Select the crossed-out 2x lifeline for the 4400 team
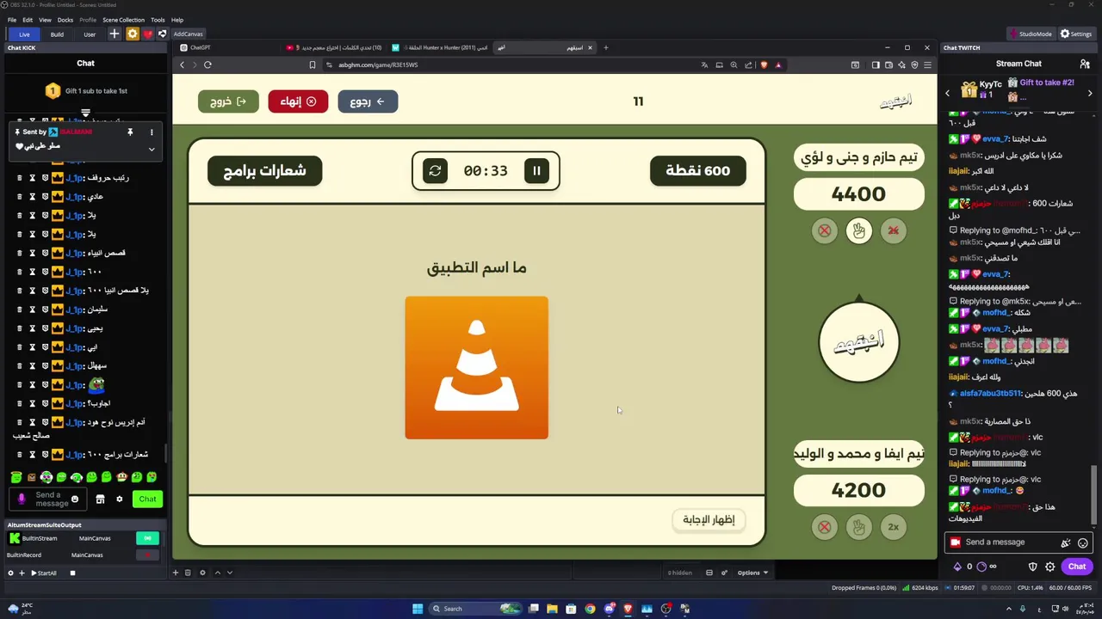 (x=893, y=230)
